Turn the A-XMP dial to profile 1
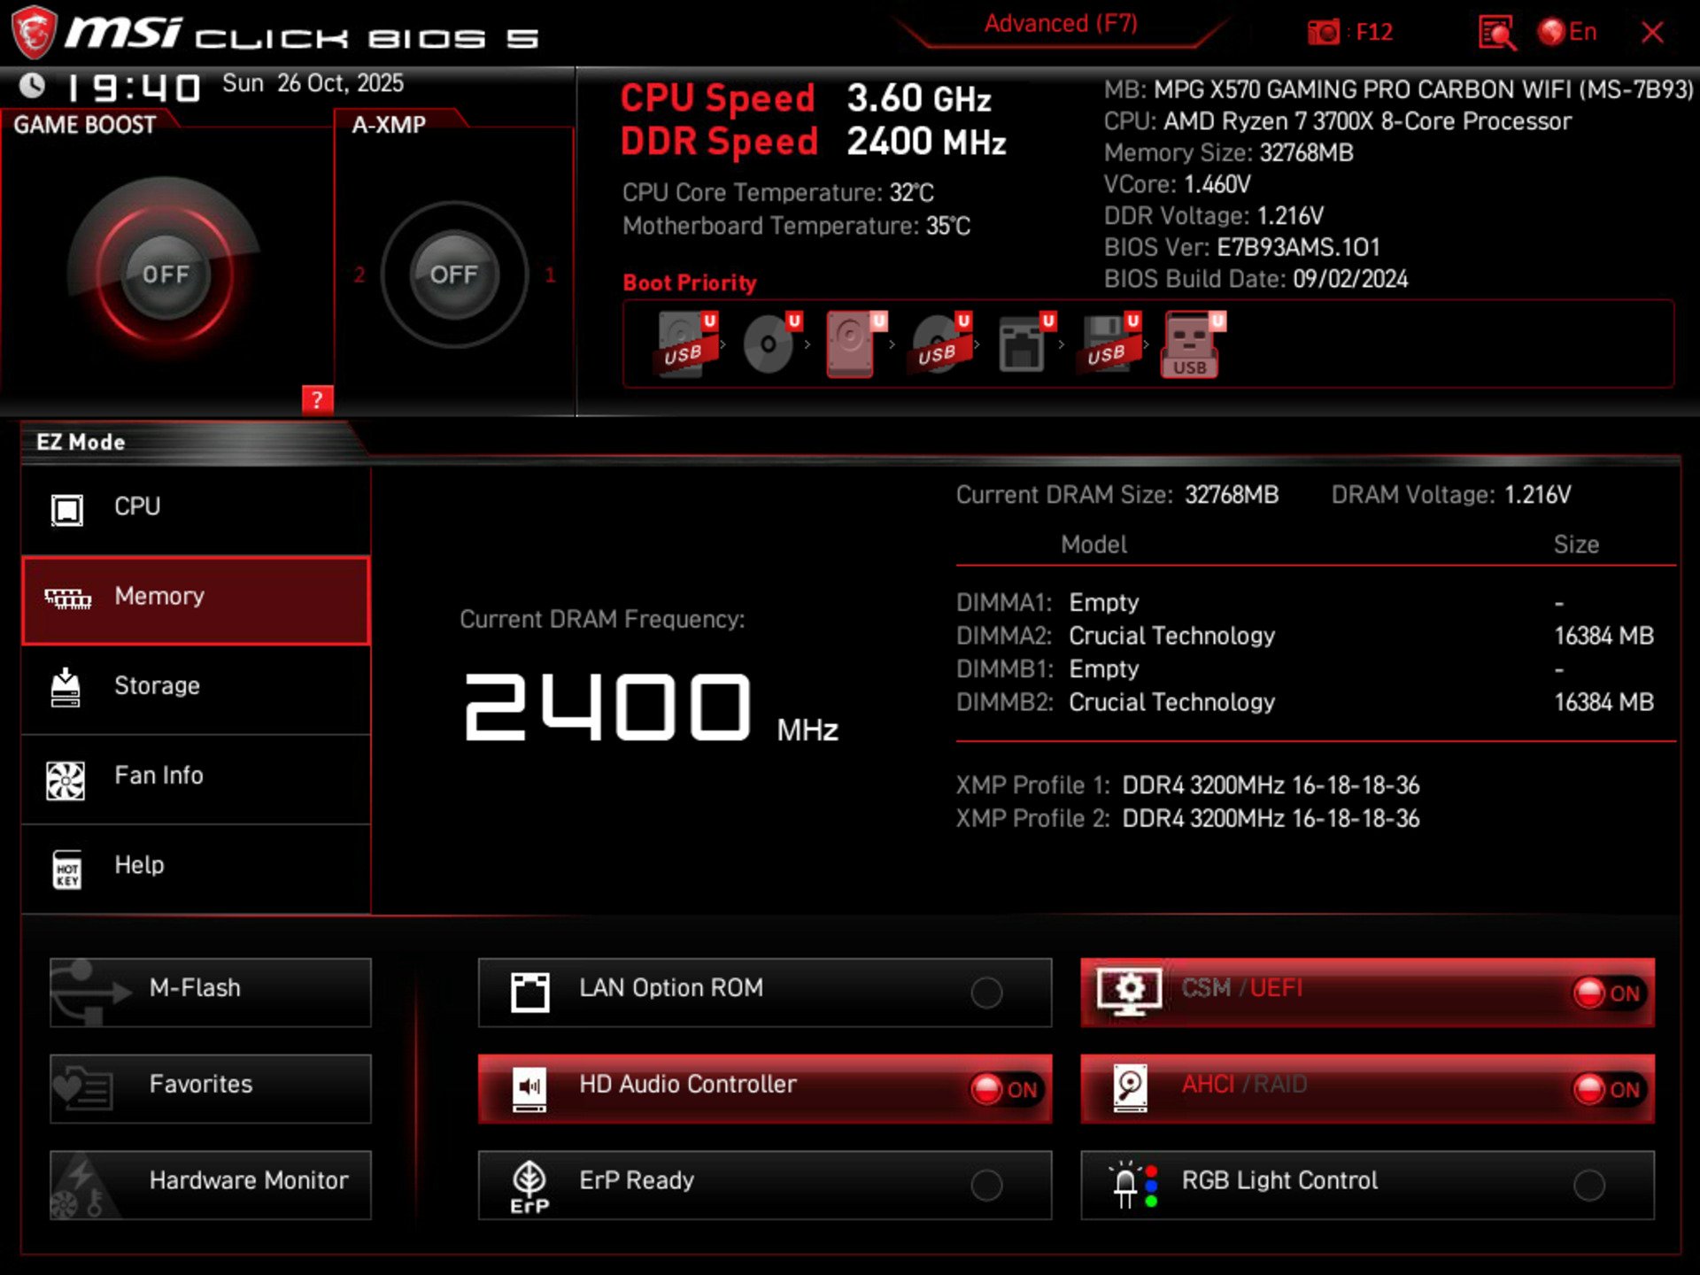The width and height of the screenshot is (1700, 1275). [x=552, y=275]
